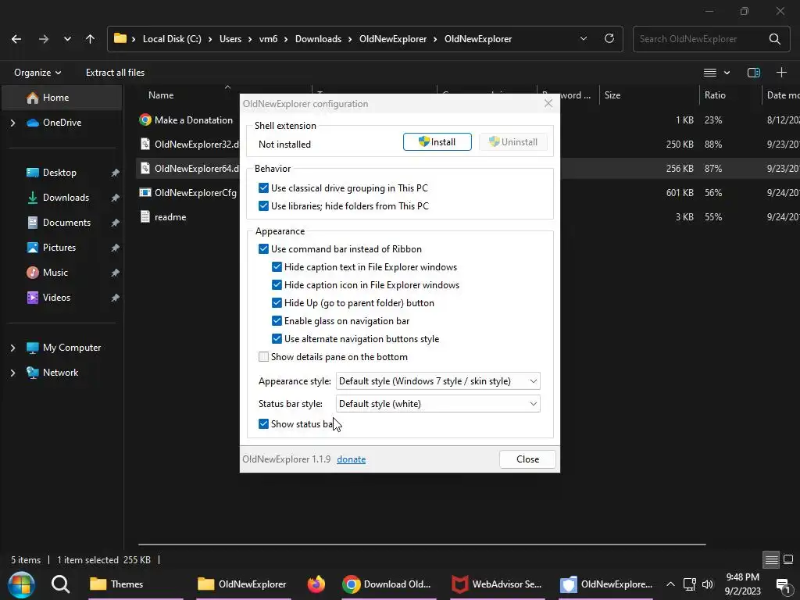Switch to details view in status bar
The width and height of the screenshot is (800, 600).
tap(771, 560)
